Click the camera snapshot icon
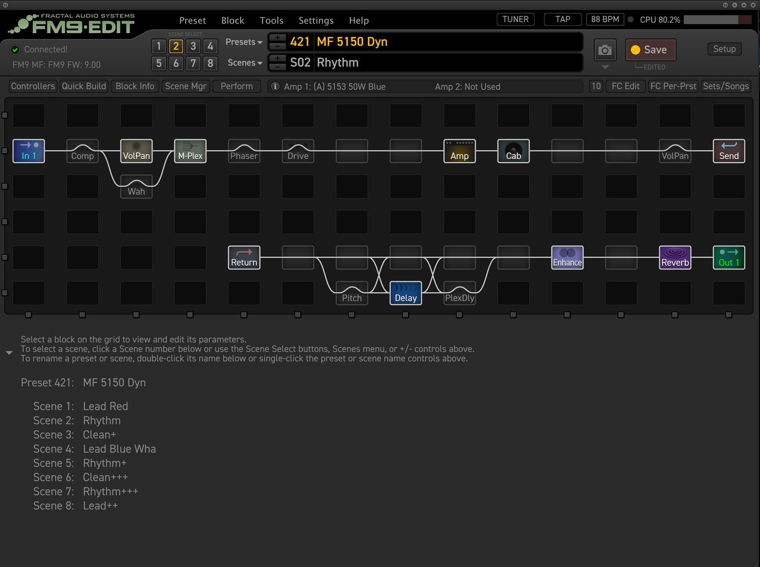Image resolution: width=760 pixels, height=567 pixels. [x=605, y=50]
